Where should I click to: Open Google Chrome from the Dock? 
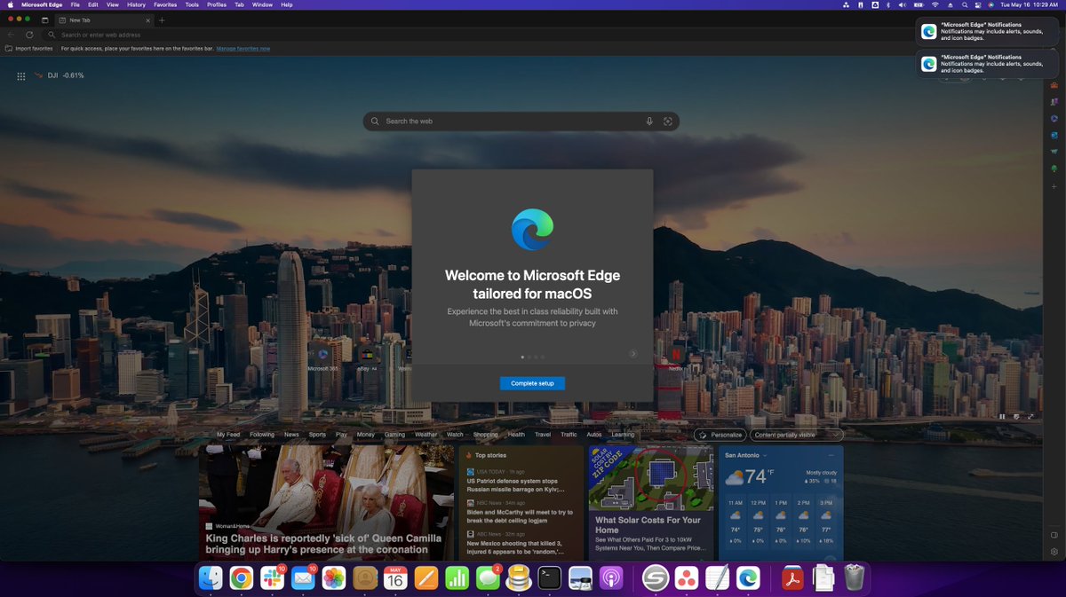click(x=241, y=578)
